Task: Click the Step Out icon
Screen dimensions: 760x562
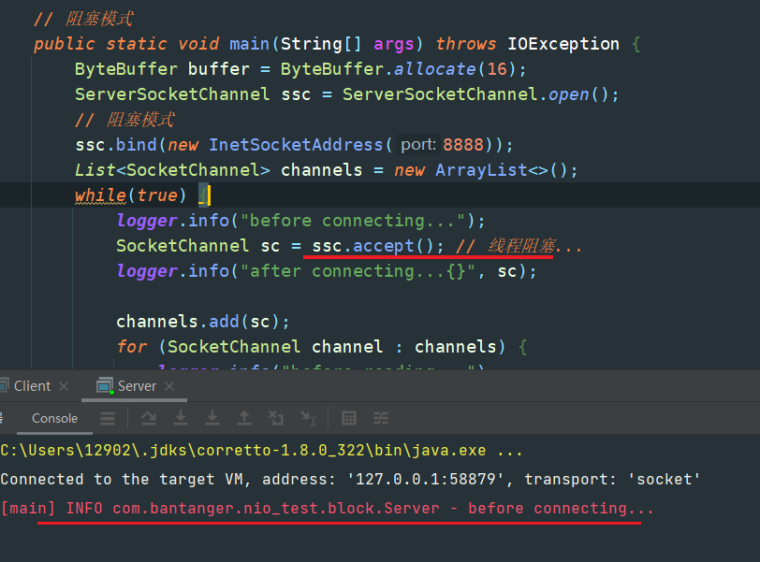Action: click(x=244, y=418)
